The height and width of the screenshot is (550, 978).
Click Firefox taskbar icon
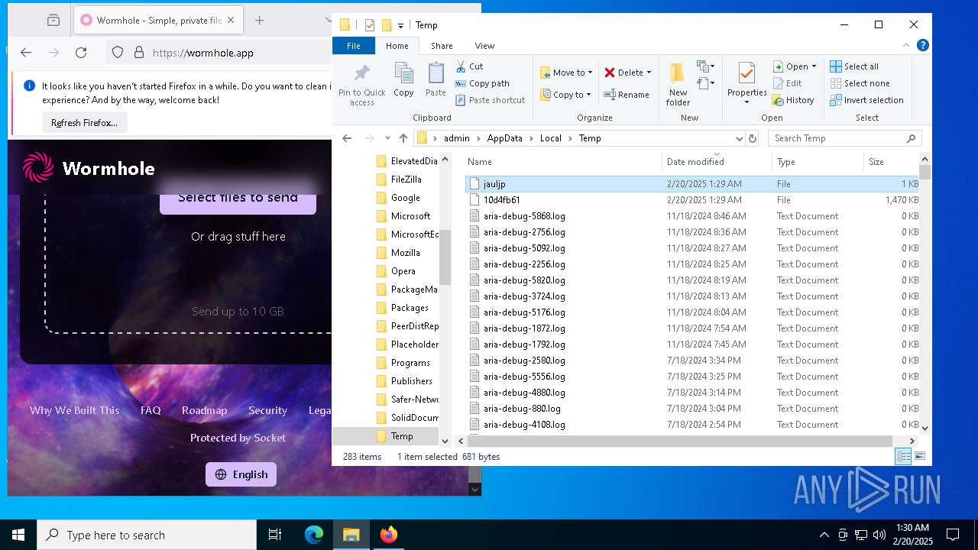click(389, 535)
